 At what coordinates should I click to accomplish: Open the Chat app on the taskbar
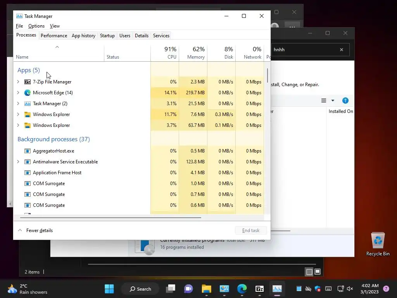(188, 289)
